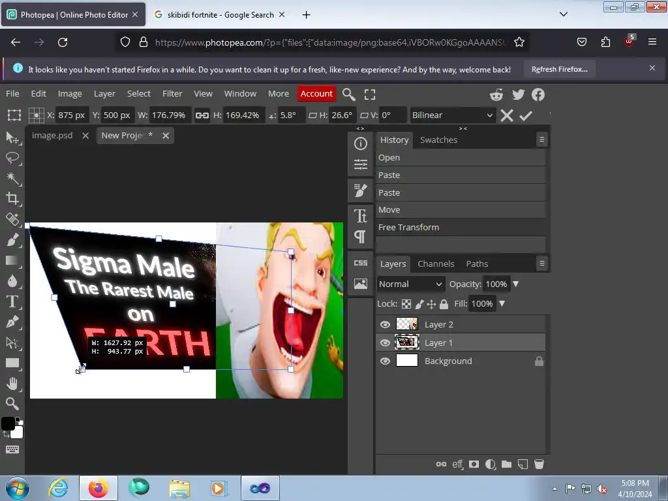
Task: Create a new folder in Layers
Action: point(506,464)
